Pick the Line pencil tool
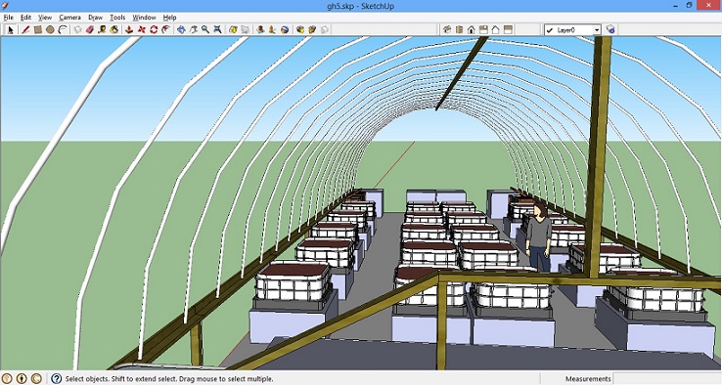The image size is (722, 385). pos(25,29)
